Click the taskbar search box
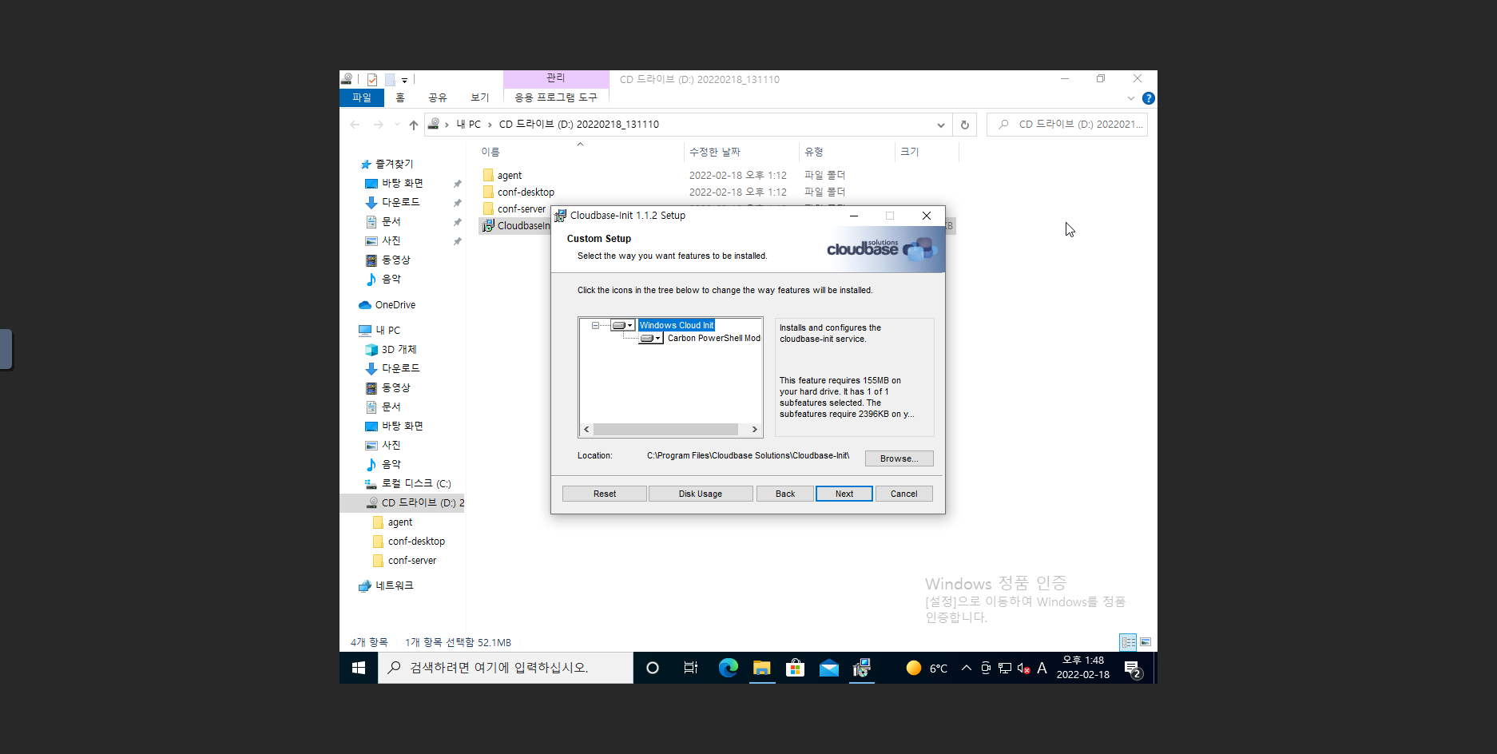1497x754 pixels. [x=506, y=668]
